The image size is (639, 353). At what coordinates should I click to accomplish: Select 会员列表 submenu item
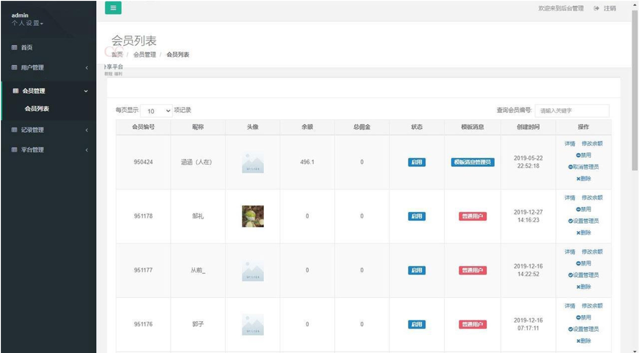[37, 109]
